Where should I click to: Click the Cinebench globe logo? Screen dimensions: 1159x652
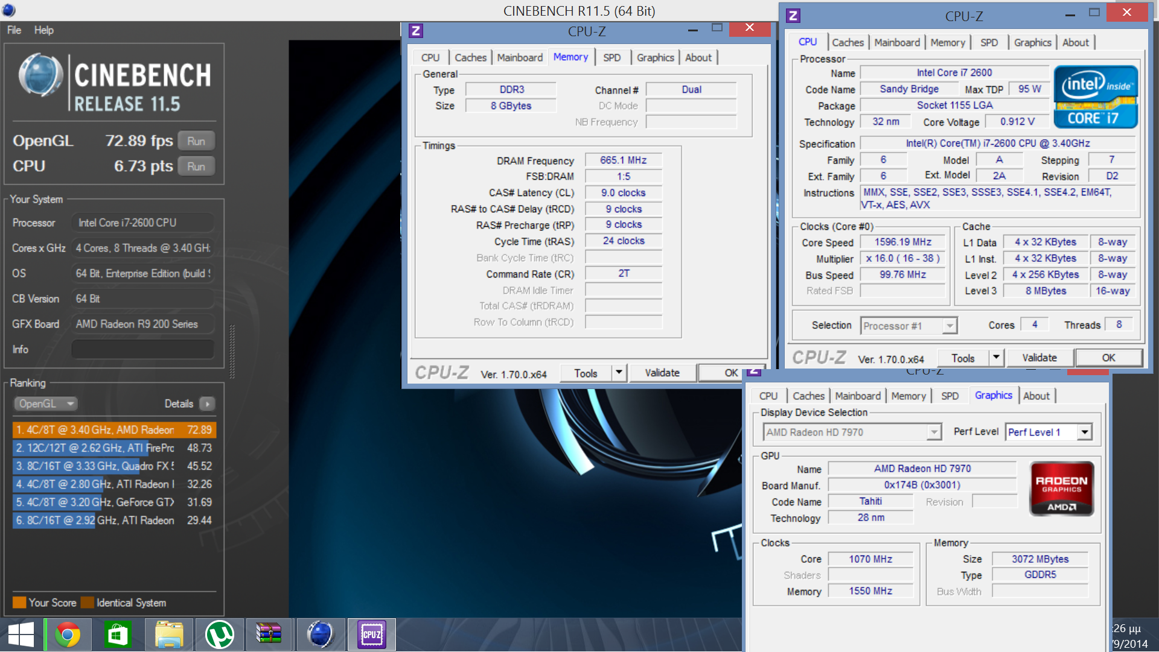(x=40, y=75)
